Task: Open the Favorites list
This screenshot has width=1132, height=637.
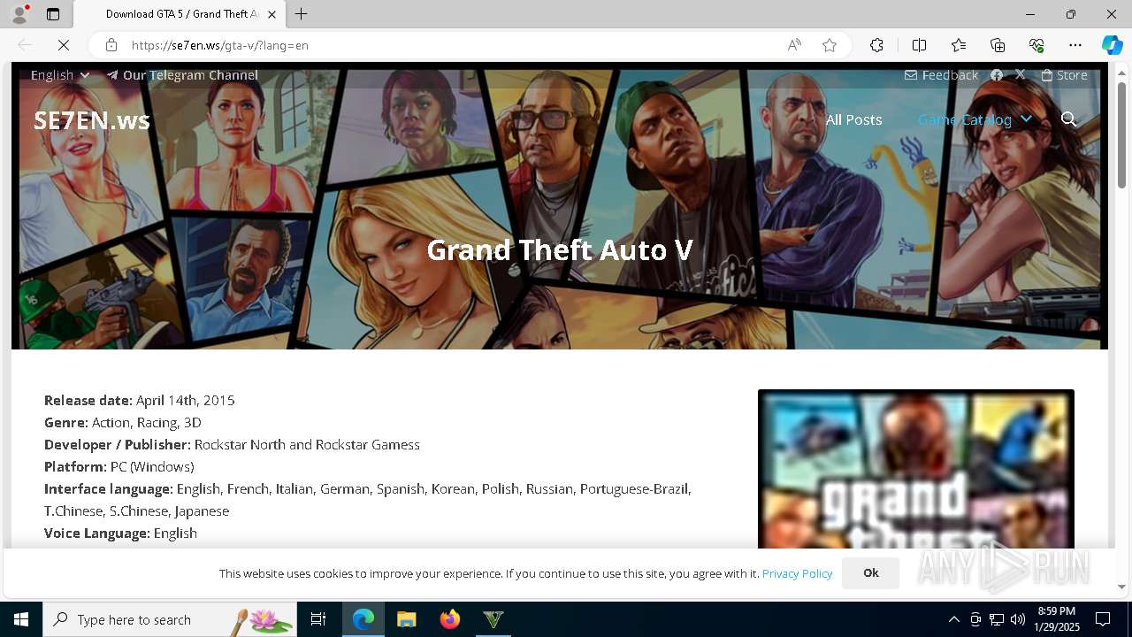Action: [x=959, y=45]
